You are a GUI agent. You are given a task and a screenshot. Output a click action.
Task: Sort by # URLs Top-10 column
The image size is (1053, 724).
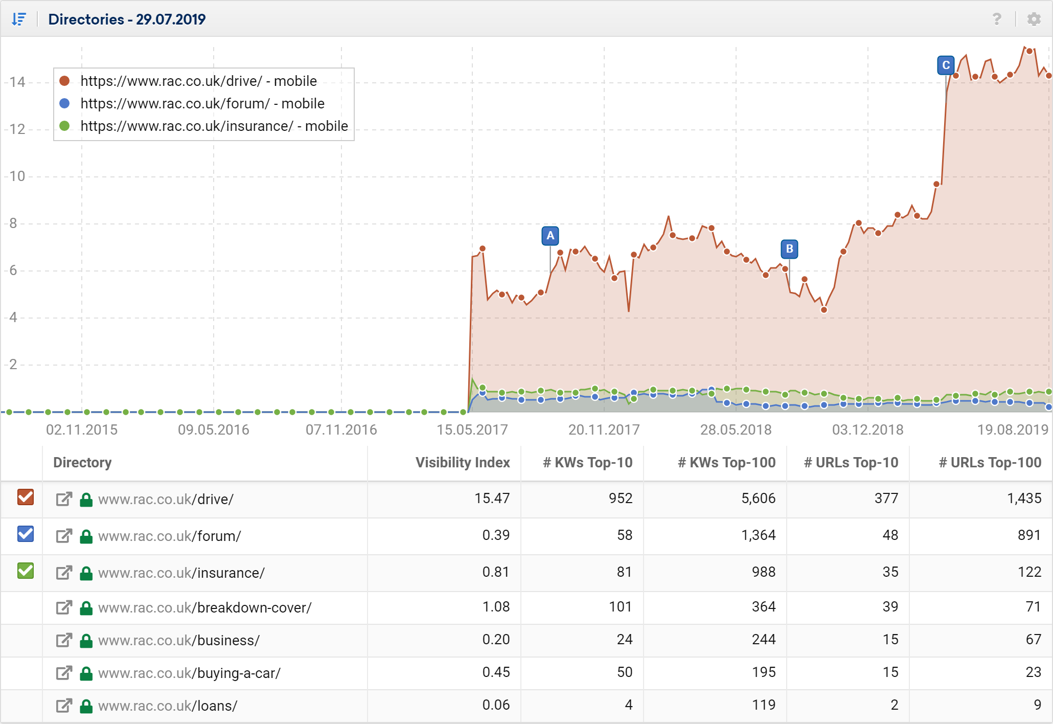851,463
